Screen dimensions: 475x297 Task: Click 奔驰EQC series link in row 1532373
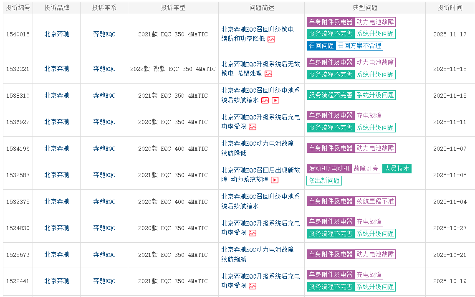click(104, 201)
